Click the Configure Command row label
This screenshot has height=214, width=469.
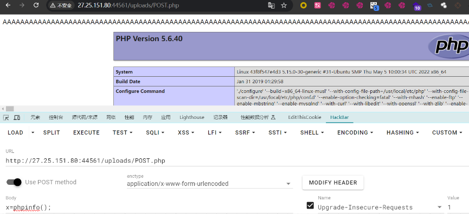(x=140, y=91)
